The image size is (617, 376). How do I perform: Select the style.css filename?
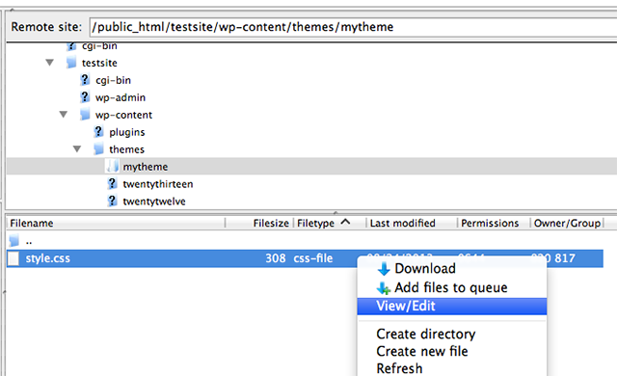(47, 258)
